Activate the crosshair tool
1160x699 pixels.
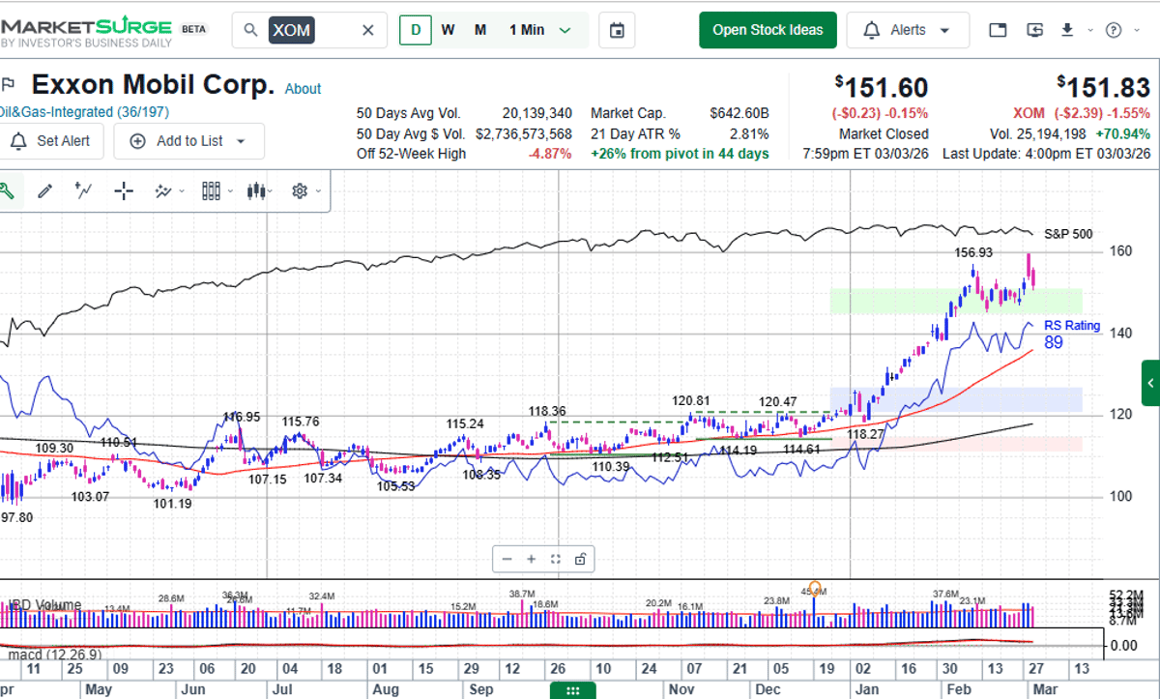[123, 190]
